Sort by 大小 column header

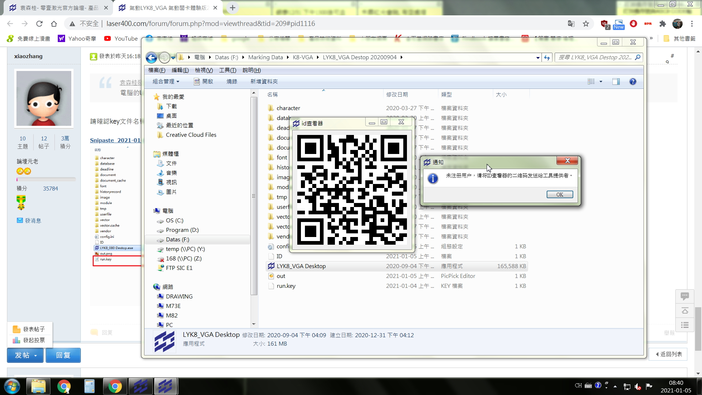[501, 95]
